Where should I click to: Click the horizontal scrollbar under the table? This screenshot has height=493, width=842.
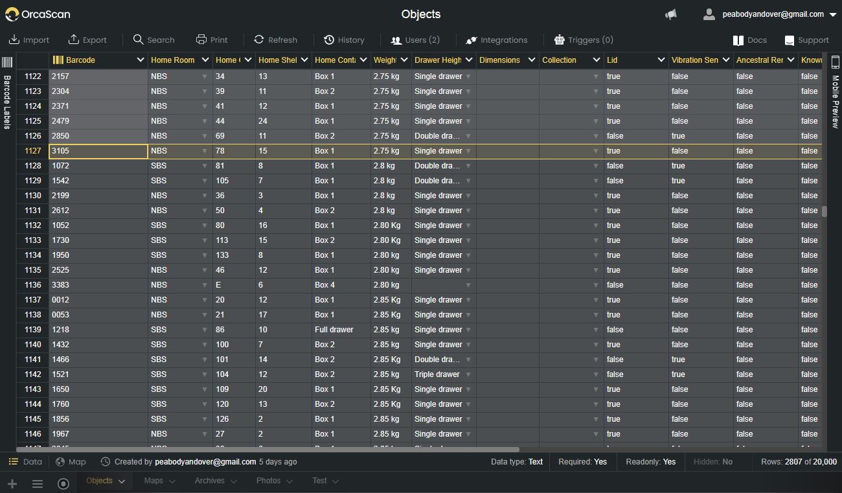point(267,449)
